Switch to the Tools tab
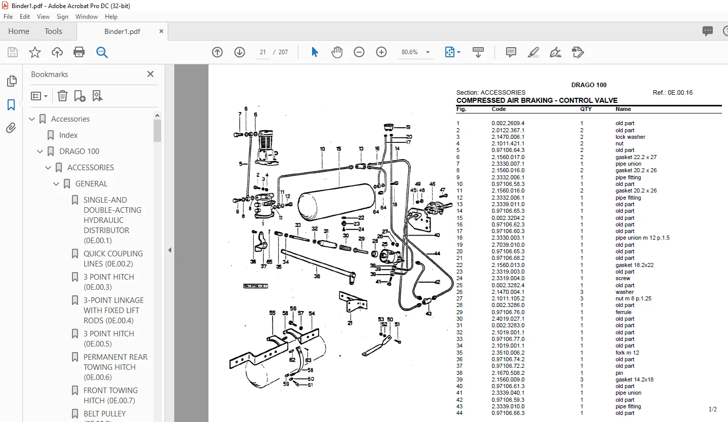The height and width of the screenshot is (422, 728). [x=53, y=31]
